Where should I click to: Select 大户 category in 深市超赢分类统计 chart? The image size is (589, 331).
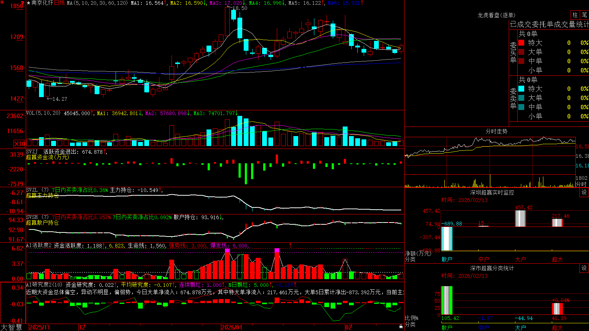pyautogui.click(x=521, y=327)
